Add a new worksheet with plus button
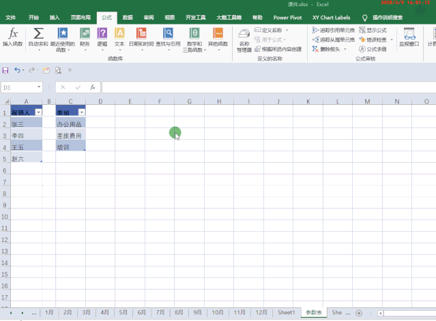 359,313
